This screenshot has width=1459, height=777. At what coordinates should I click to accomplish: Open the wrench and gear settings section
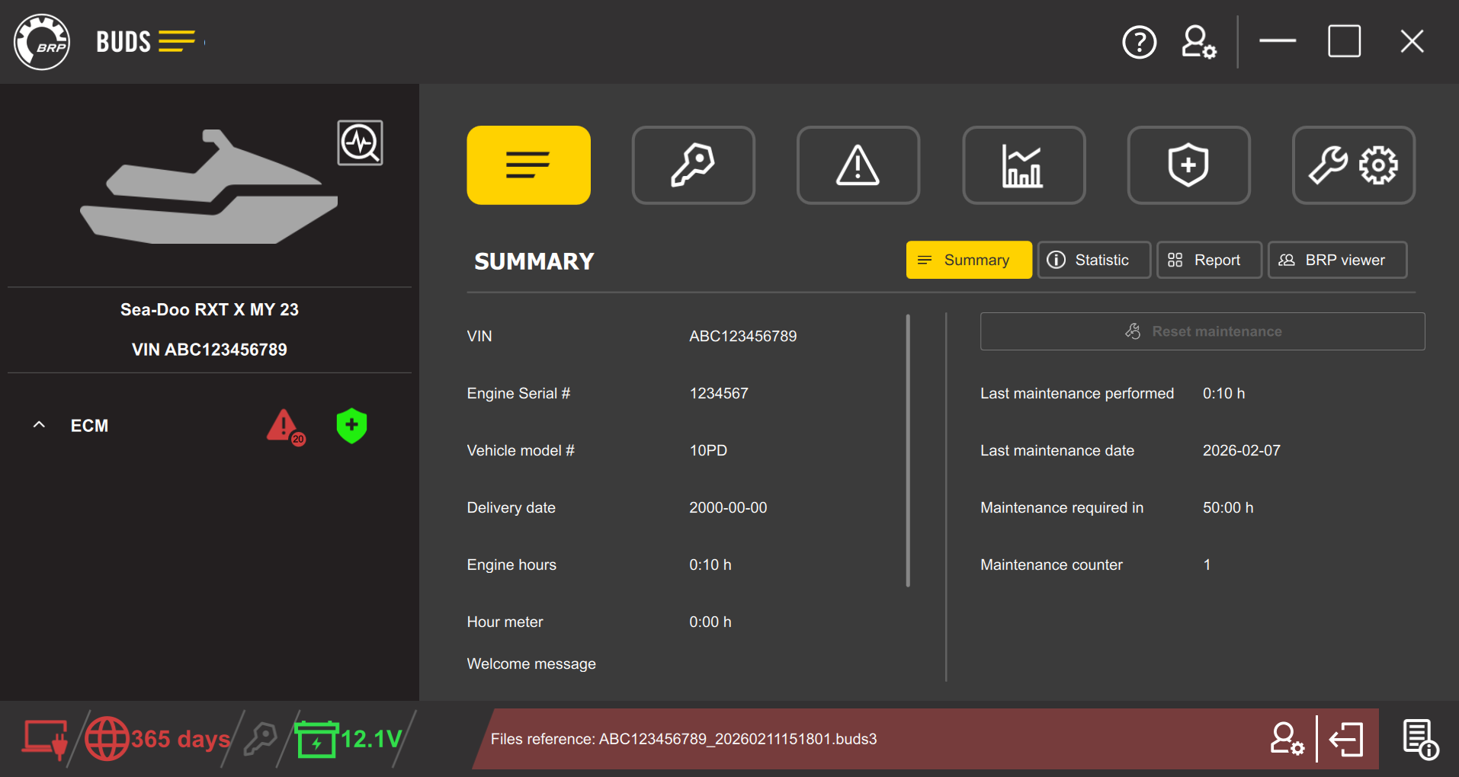coord(1353,165)
